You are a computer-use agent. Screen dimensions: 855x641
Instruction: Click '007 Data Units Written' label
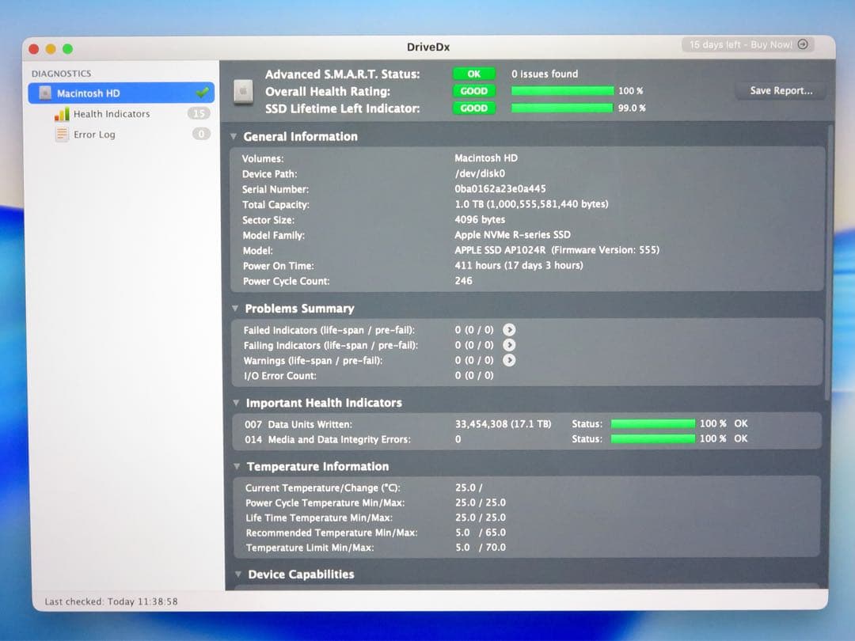click(298, 424)
